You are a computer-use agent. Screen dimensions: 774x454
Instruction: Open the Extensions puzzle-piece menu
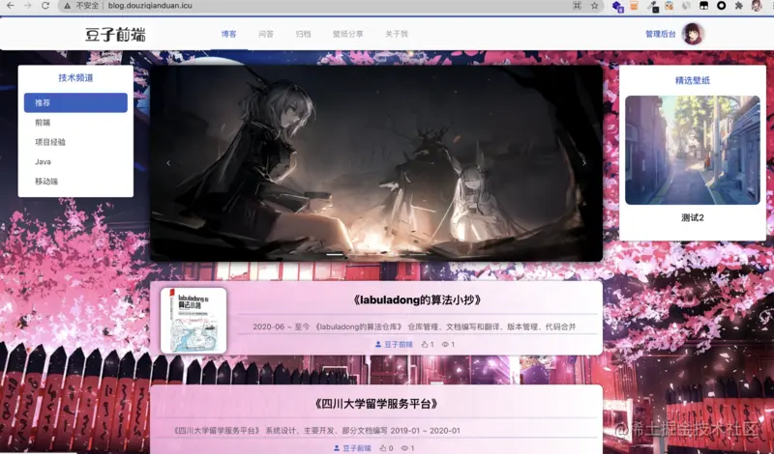click(738, 6)
